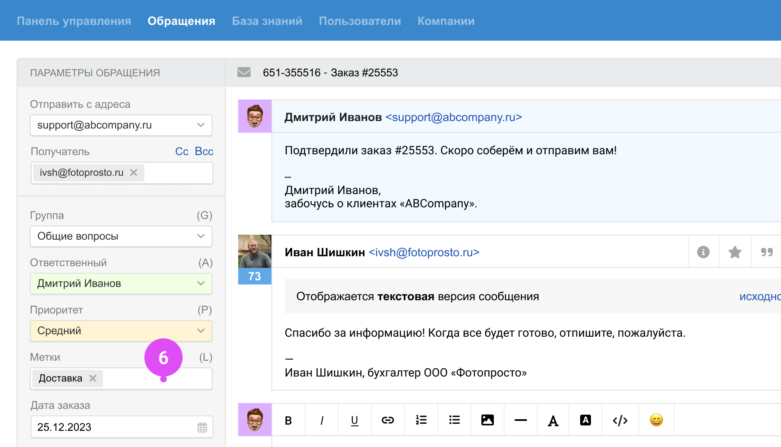Expand the Группа dropdown

pos(121,236)
